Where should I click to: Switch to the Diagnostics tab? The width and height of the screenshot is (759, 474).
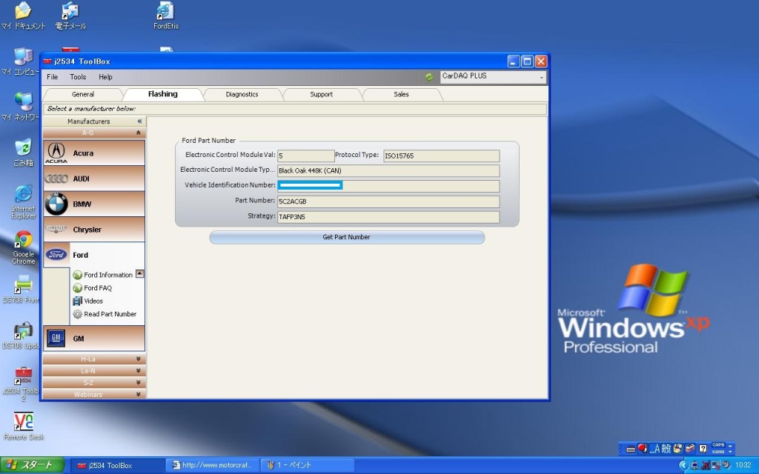[x=242, y=94]
